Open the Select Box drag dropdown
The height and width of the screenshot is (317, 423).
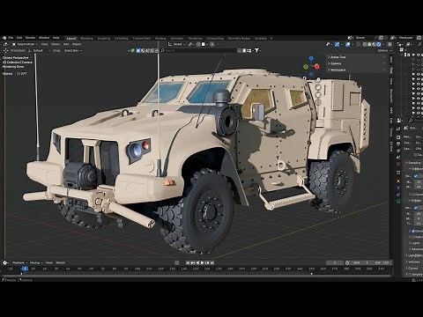click(x=73, y=51)
